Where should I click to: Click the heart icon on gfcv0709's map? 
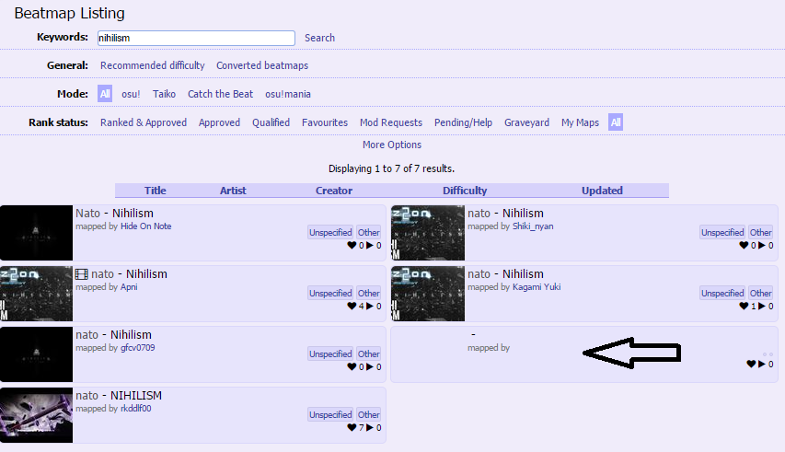[x=352, y=367]
